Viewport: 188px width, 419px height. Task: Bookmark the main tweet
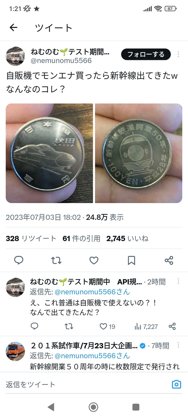pyautogui.click(x=131, y=260)
